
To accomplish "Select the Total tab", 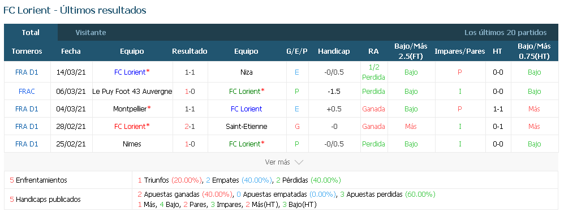I will 31,32.
